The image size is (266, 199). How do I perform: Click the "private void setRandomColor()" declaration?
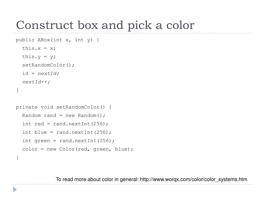(64, 107)
